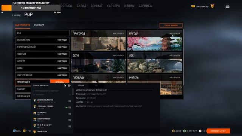Click the player rank badge next to эльстингер

coord(213,6)
